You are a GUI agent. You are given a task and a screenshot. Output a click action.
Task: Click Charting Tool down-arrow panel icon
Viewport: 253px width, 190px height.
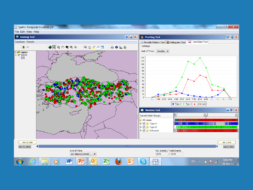pos(228,37)
